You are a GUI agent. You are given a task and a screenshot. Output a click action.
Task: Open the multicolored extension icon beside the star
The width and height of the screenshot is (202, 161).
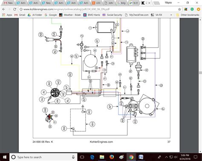click(186, 9)
